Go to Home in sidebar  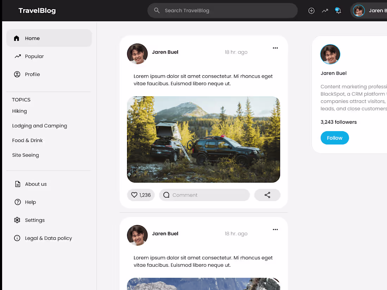click(49, 38)
